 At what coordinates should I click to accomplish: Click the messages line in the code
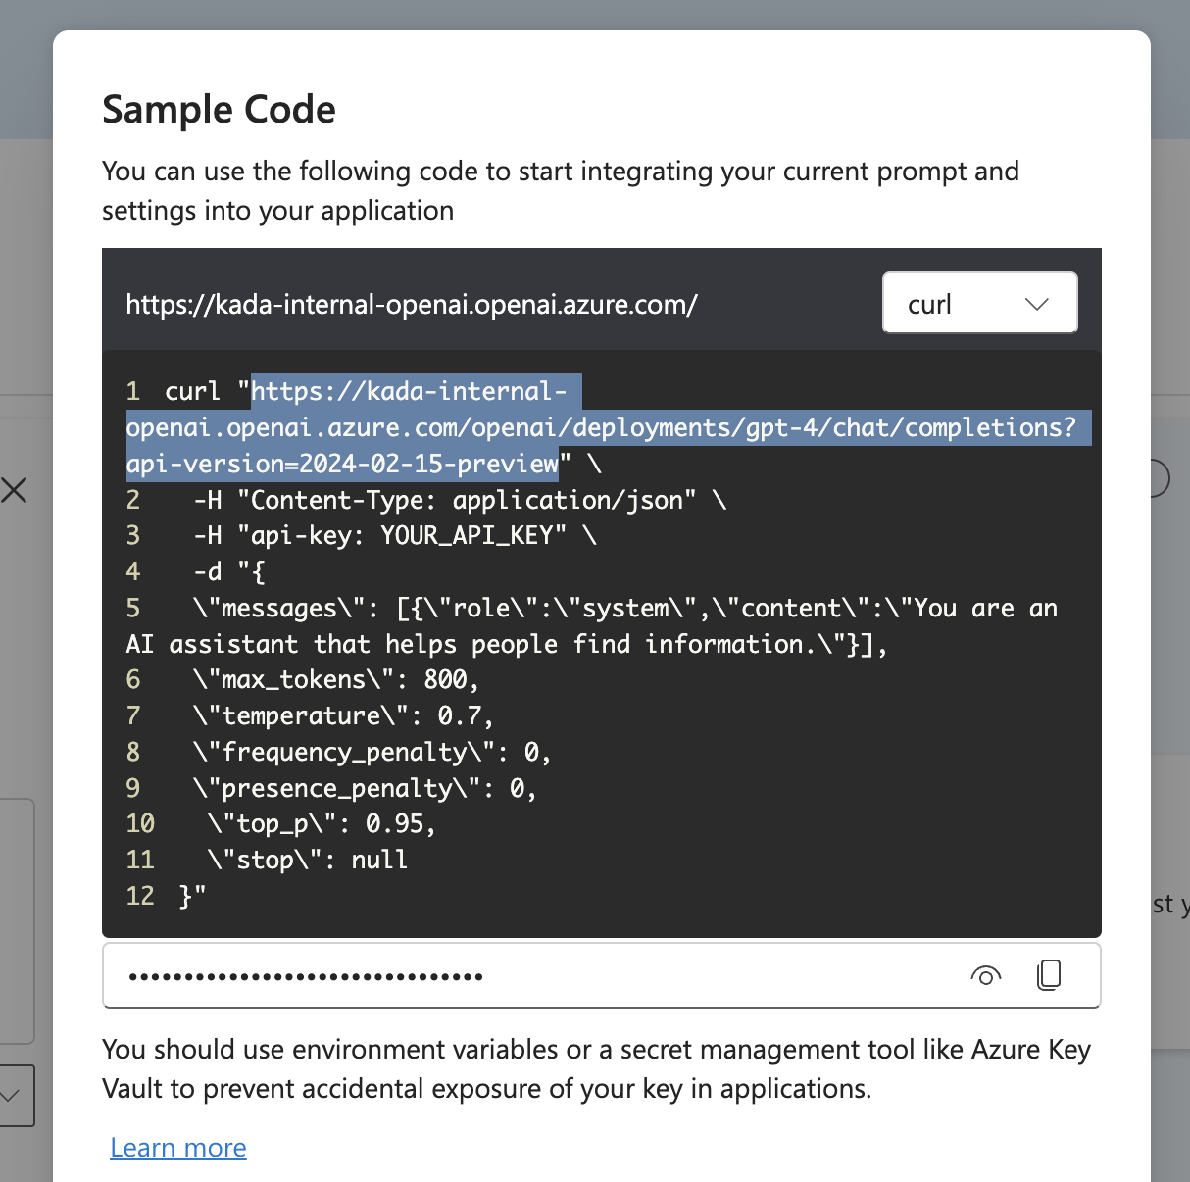[588, 608]
